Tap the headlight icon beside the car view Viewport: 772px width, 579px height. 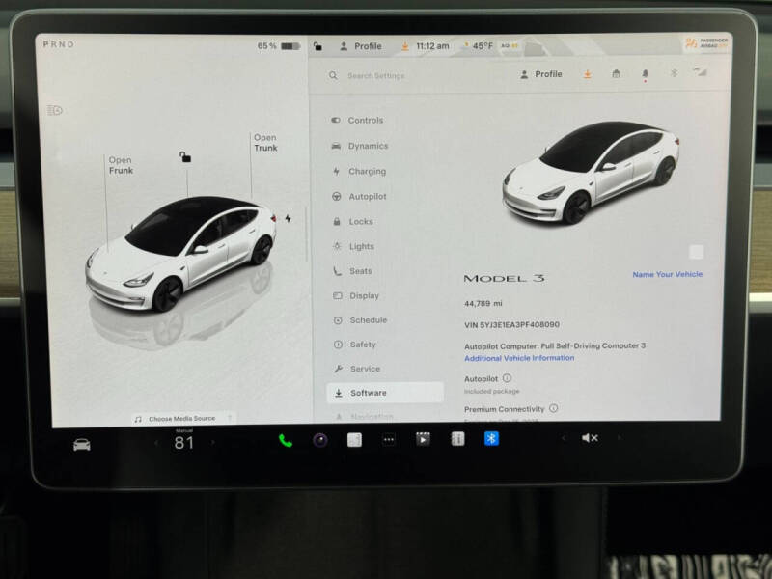coord(55,110)
